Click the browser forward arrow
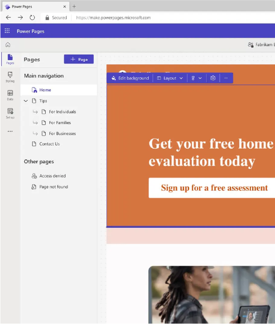The height and width of the screenshot is (324, 275). pyautogui.click(x=20, y=17)
